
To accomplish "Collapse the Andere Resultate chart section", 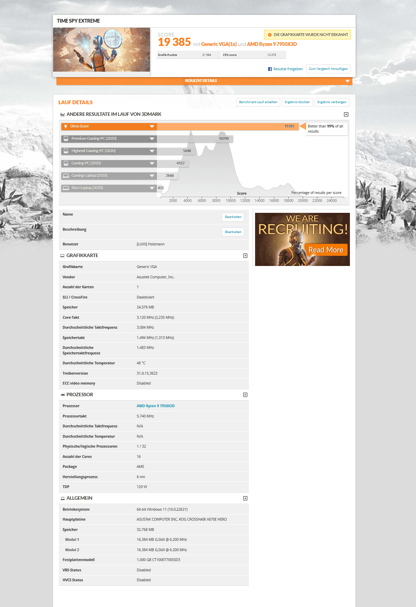I will [346, 114].
